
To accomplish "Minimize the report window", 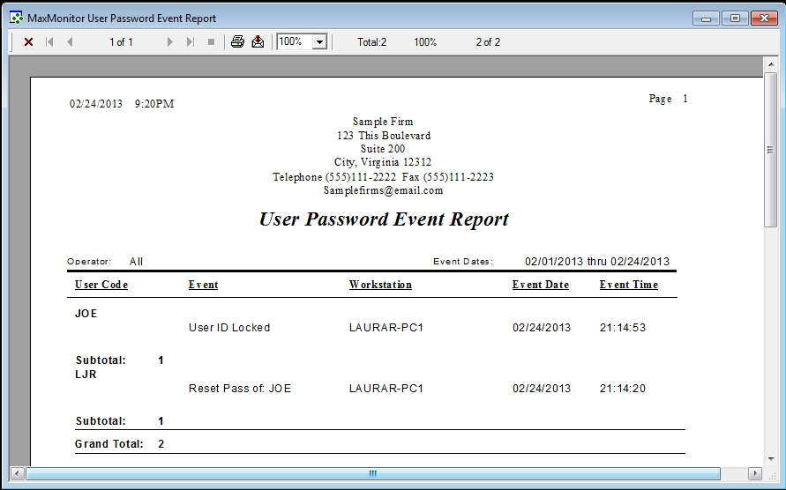I will click(x=707, y=18).
